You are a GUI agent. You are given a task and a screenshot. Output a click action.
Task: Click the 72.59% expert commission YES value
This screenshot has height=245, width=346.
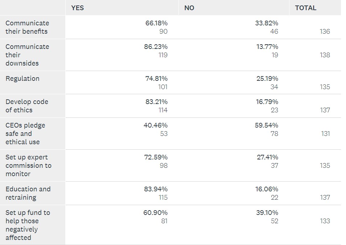click(x=156, y=157)
